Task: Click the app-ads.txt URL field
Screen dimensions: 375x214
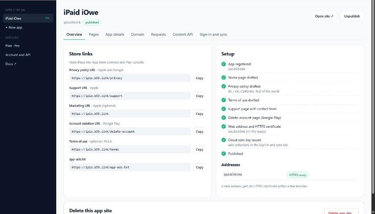Action: (130, 168)
